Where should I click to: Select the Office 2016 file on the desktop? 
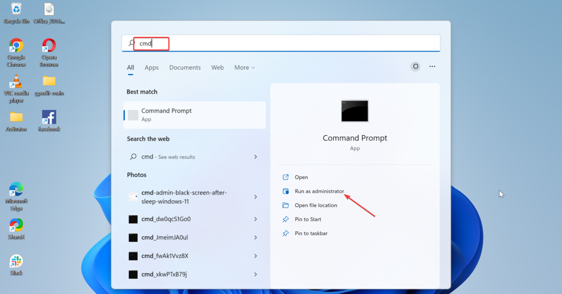pos(49,13)
